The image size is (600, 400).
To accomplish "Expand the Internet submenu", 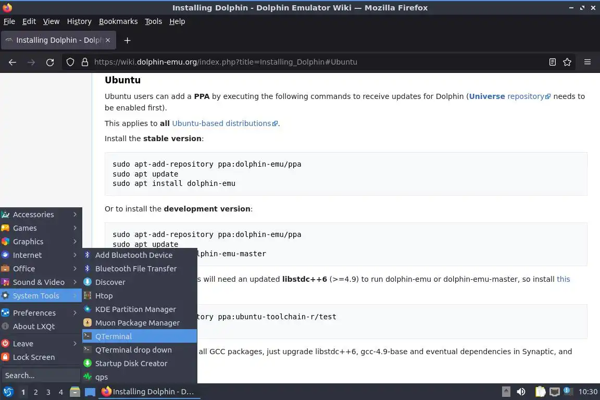I will (x=41, y=255).
